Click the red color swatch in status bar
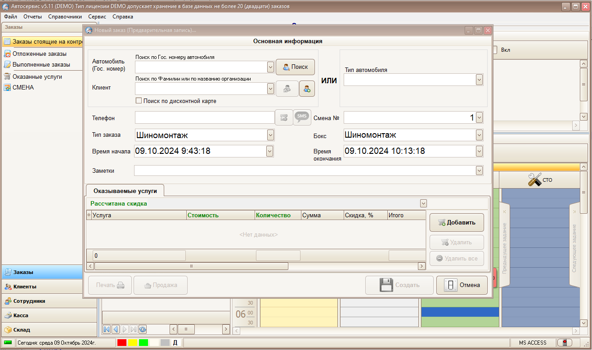 click(x=122, y=343)
